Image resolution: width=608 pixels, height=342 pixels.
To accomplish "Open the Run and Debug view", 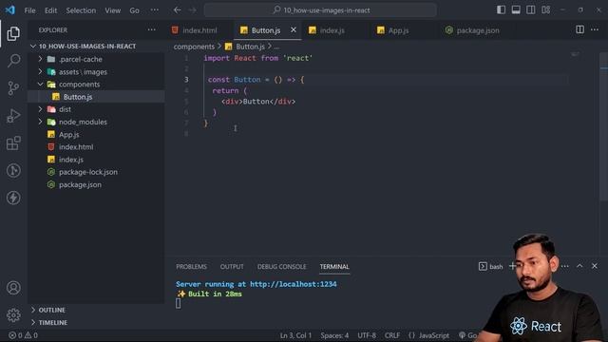I will 13,116.
